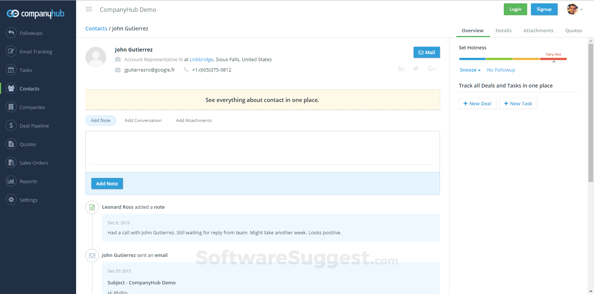Toggle the hamburger menu icon

tap(89, 9)
